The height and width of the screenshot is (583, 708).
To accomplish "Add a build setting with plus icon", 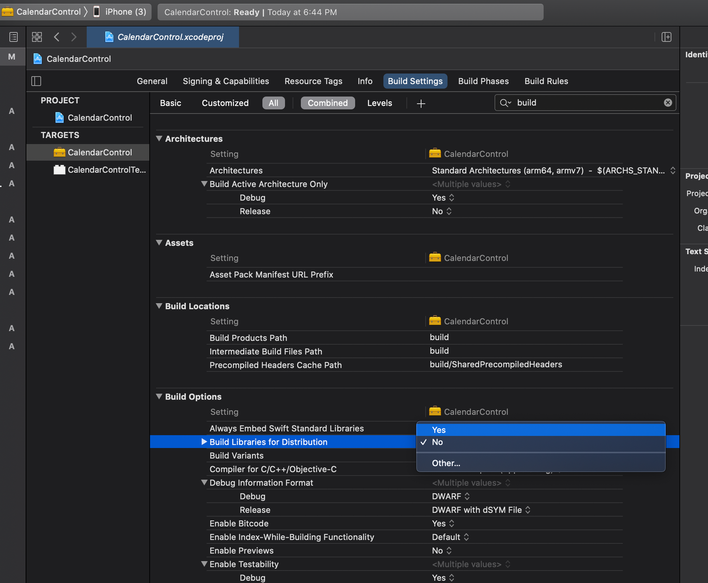I will point(421,103).
